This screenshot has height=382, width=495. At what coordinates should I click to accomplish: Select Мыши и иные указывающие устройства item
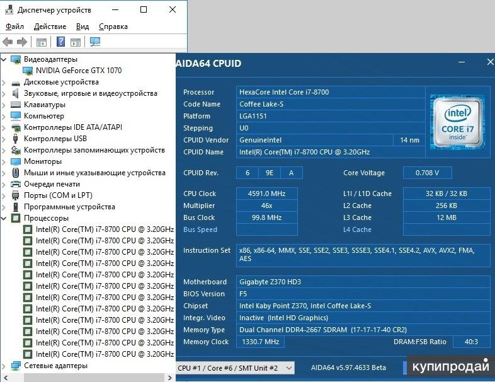[94, 173]
